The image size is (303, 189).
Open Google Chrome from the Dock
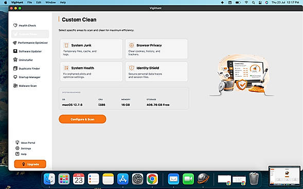click(152, 179)
